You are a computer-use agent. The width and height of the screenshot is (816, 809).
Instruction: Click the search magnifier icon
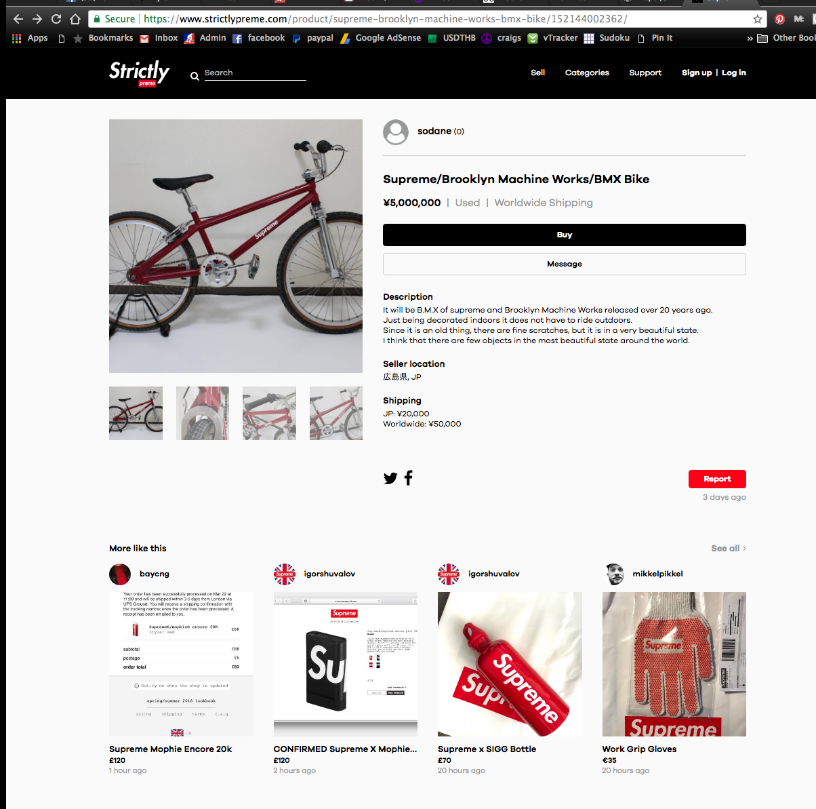195,77
